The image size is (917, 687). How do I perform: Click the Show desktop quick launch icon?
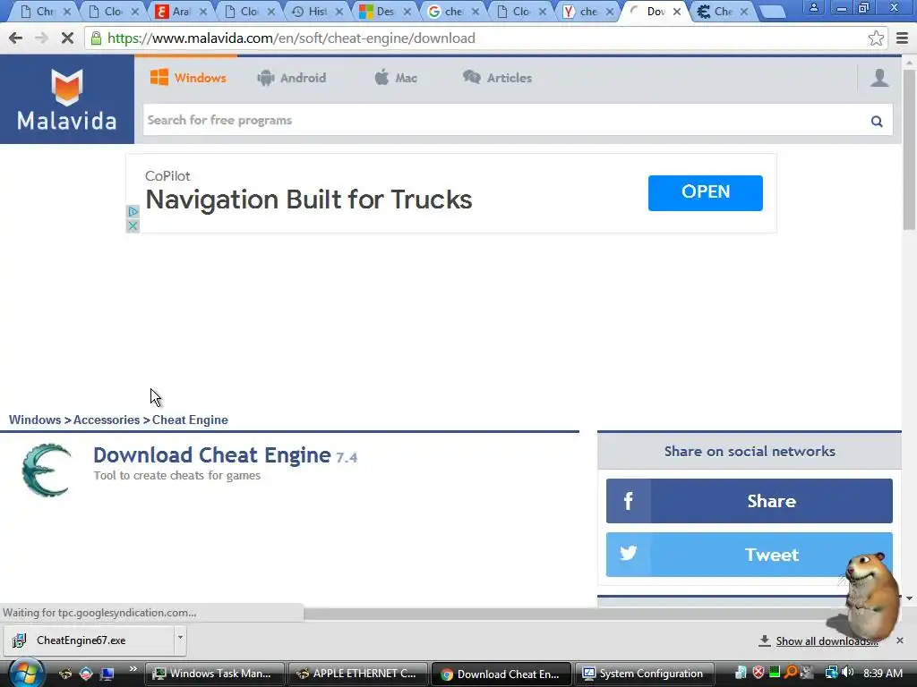pyautogui.click(x=107, y=674)
